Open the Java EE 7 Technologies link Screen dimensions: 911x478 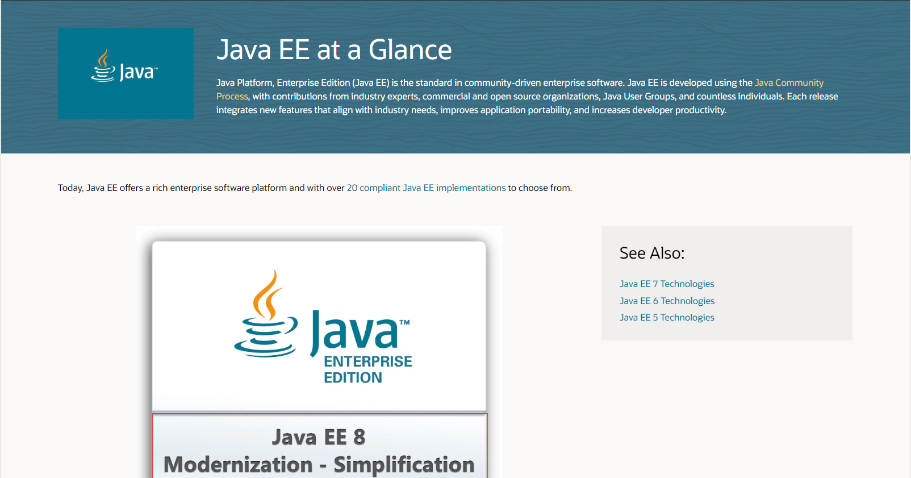[x=667, y=284]
